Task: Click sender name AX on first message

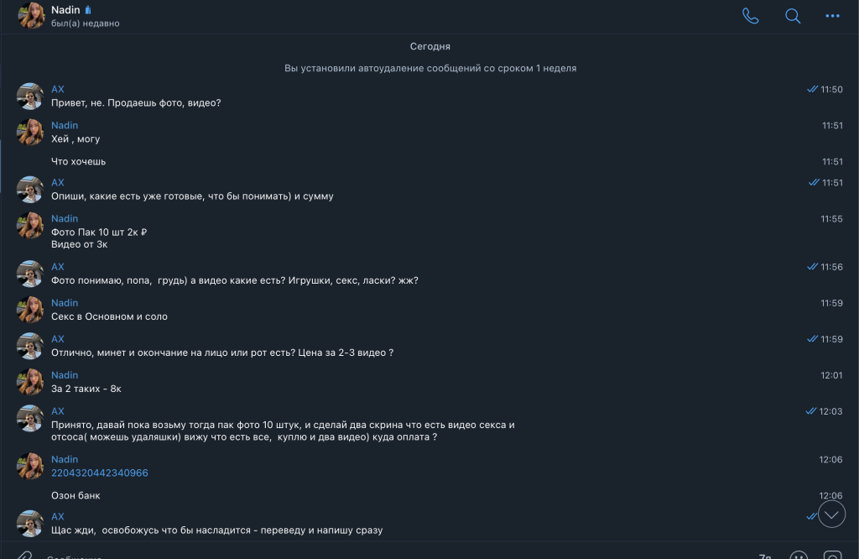Action: (x=58, y=89)
